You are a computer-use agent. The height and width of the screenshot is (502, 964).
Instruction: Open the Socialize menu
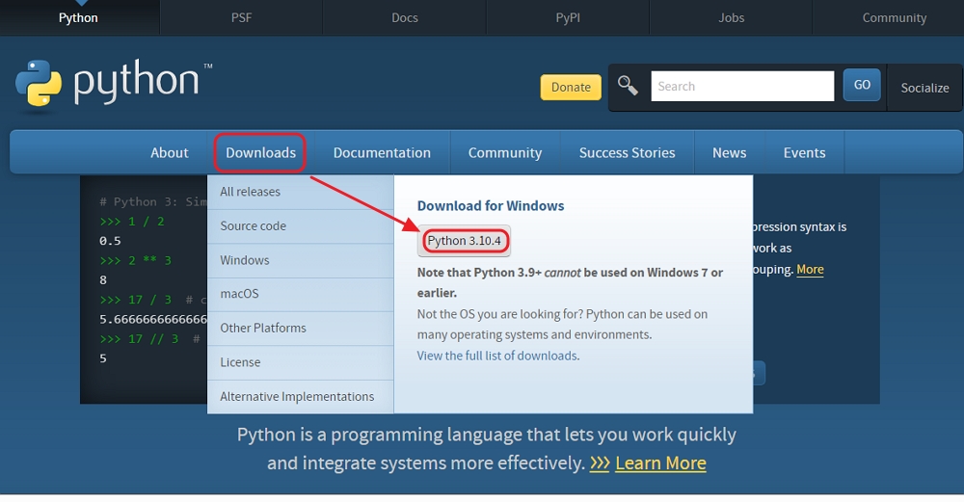click(x=924, y=88)
